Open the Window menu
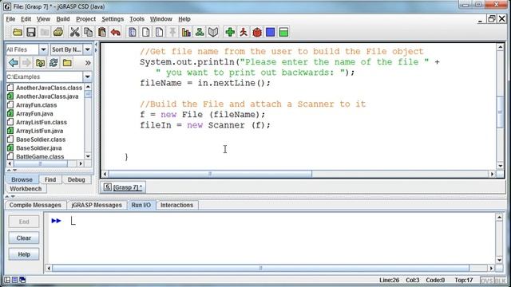Viewport: 511px width, 287px height. pos(161,19)
